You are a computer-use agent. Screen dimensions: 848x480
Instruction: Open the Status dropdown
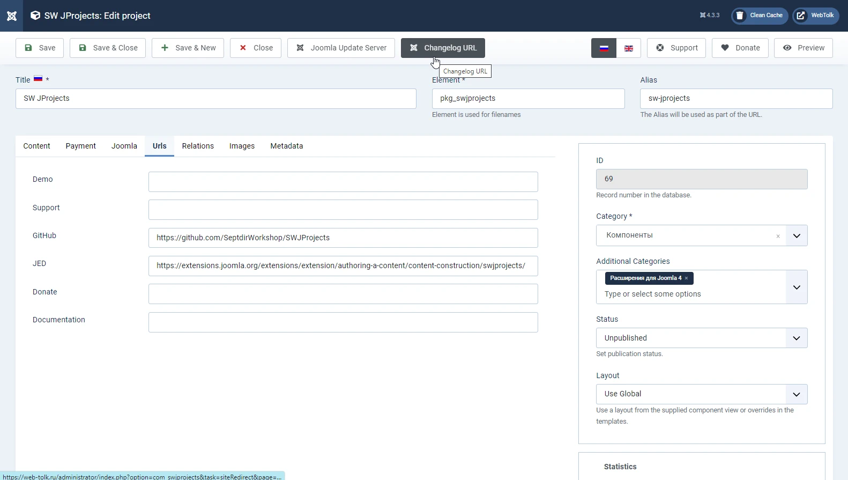tap(701, 338)
